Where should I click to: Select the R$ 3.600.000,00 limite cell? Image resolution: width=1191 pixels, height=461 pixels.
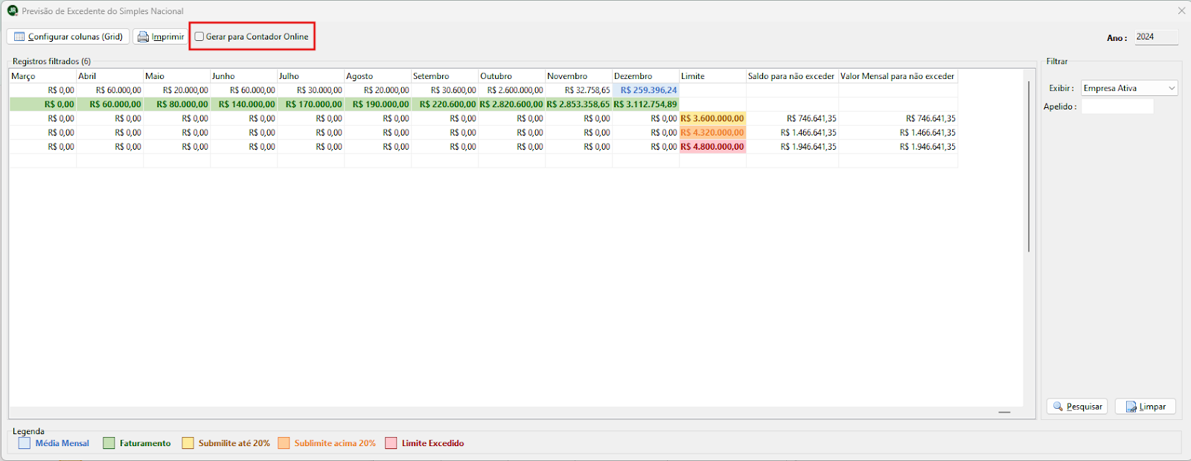(712, 118)
